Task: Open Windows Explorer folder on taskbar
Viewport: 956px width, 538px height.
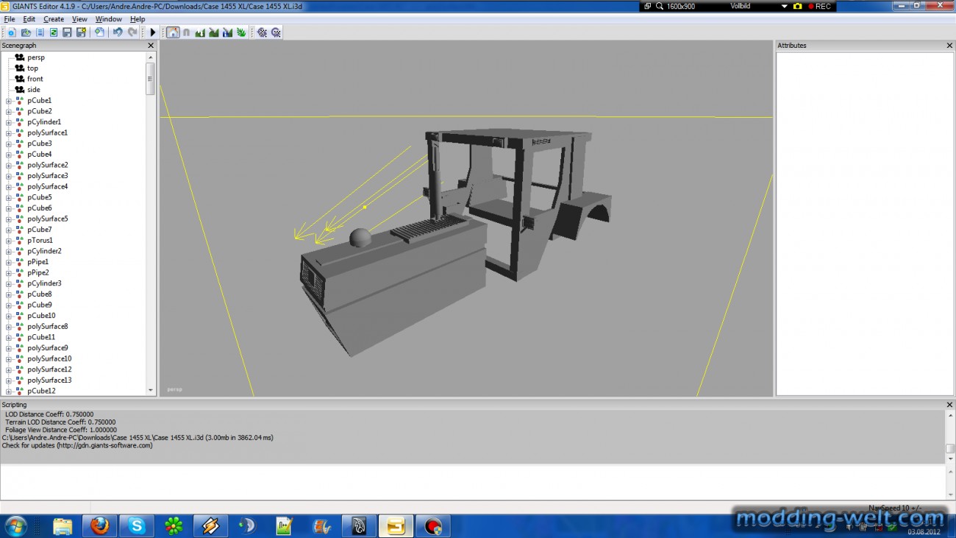Action: [x=63, y=526]
